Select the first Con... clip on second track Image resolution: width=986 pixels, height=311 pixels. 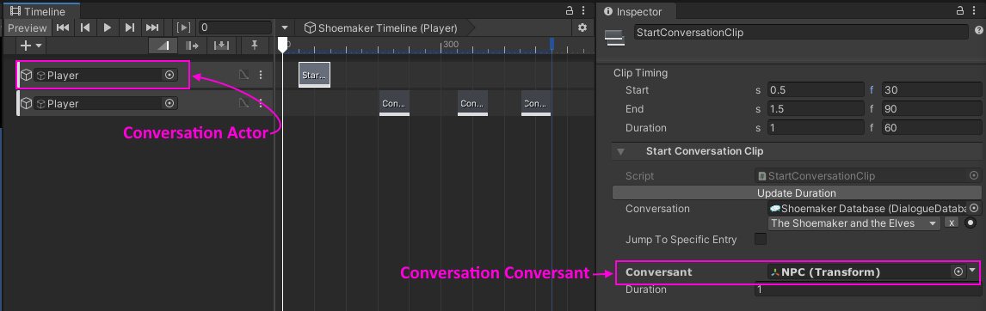[x=394, y=103]
